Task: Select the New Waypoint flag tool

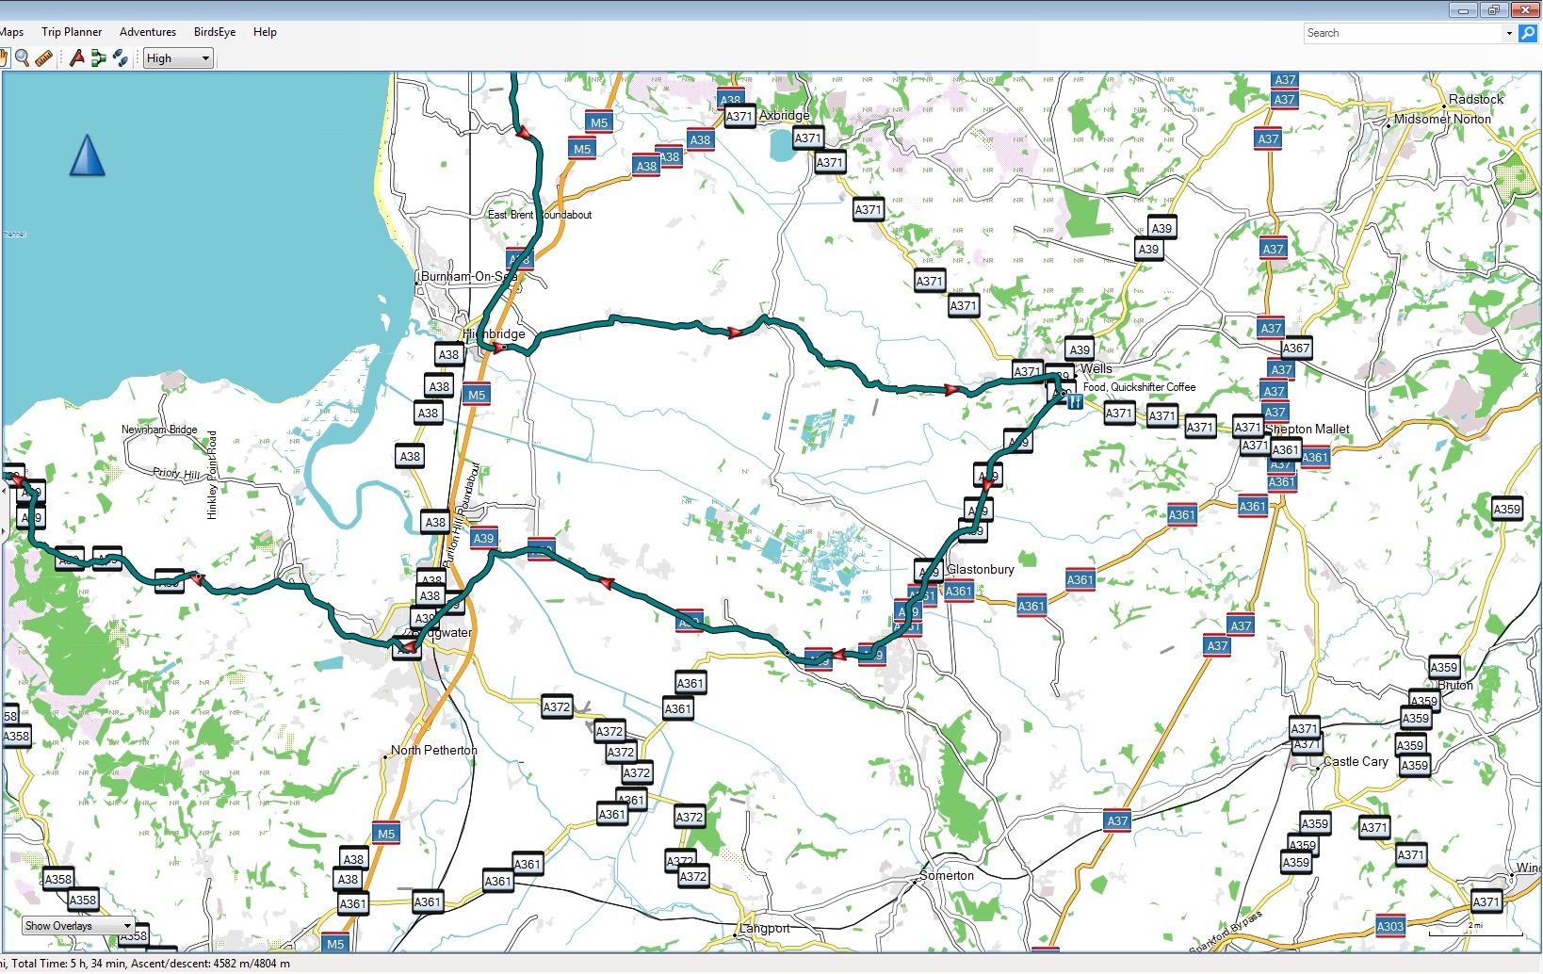Action: pyautogui.click(x=77, y=58)
